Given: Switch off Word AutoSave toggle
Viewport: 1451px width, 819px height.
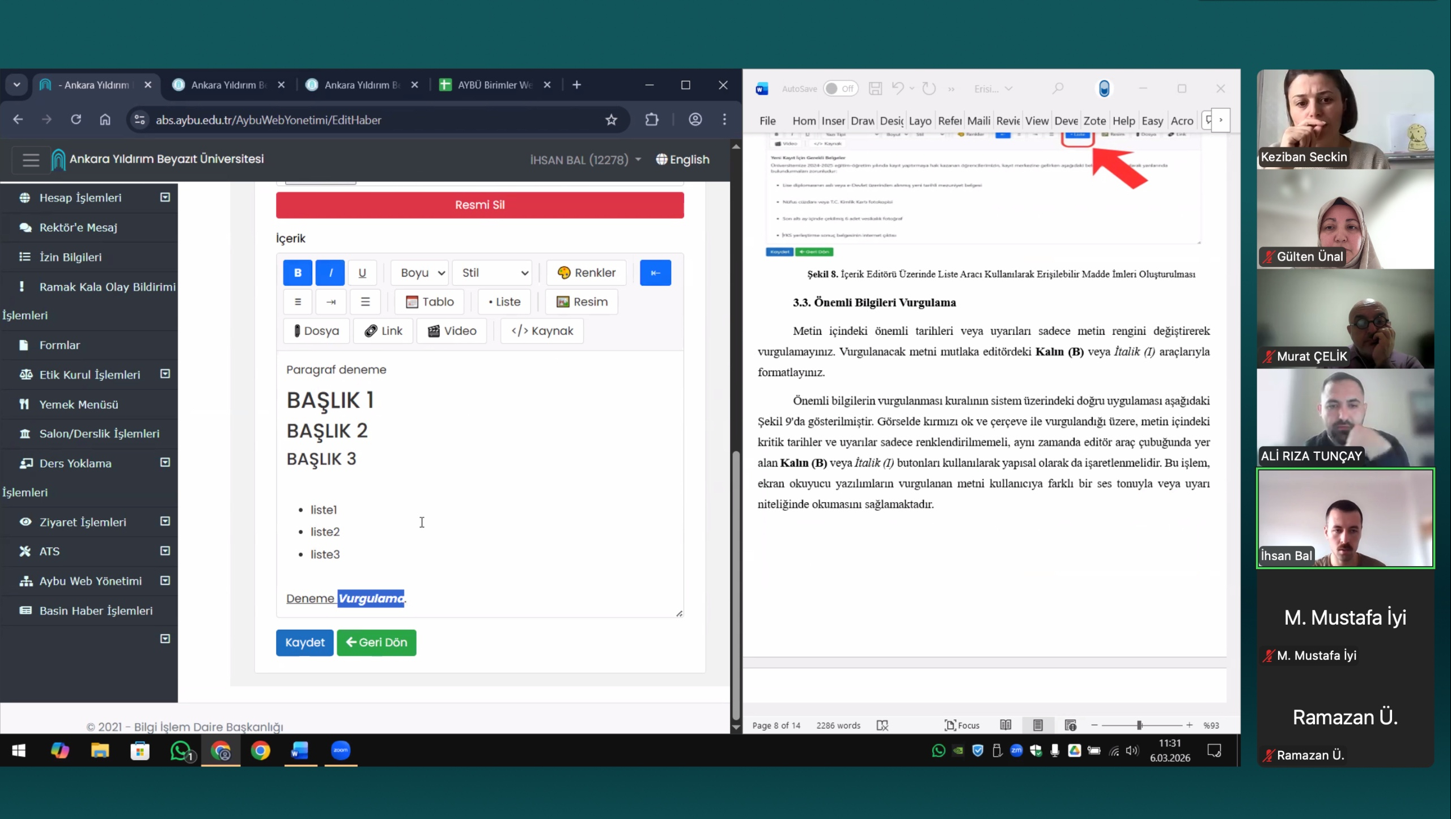Looking at the screenshot, I should point(840,88).
